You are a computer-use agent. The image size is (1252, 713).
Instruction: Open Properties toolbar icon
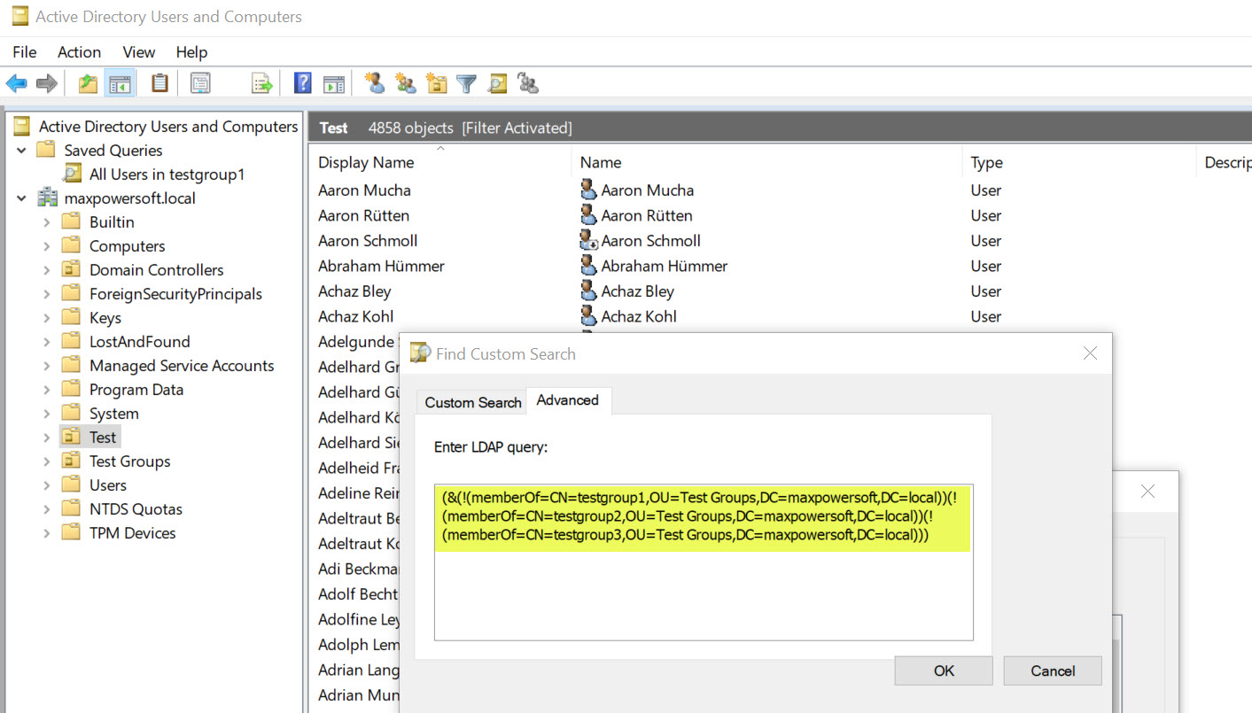tap(201, 83)
